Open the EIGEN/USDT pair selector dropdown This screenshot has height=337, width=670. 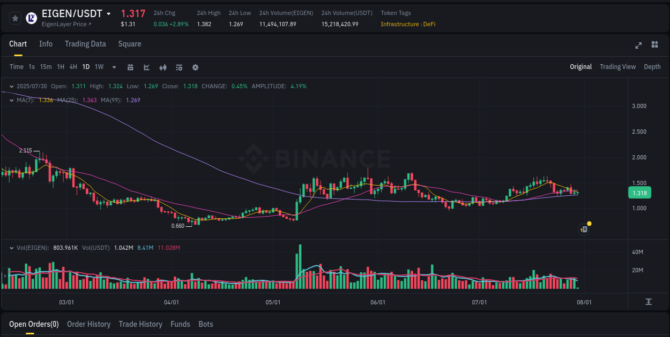[108, 13]
